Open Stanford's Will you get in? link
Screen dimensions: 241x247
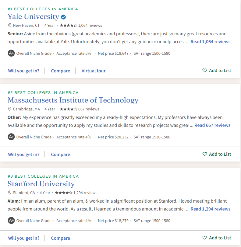click(24, 238)
